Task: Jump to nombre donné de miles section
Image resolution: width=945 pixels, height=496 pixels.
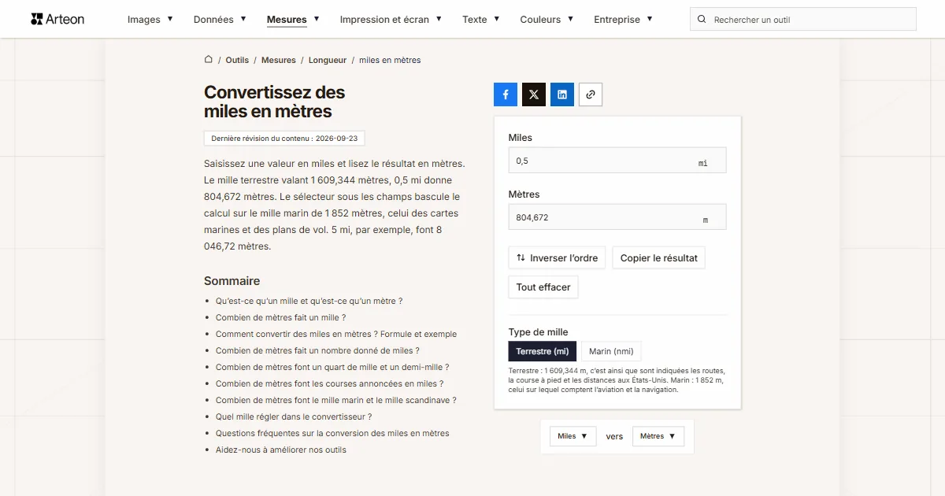Action: (x=317, y=350)
